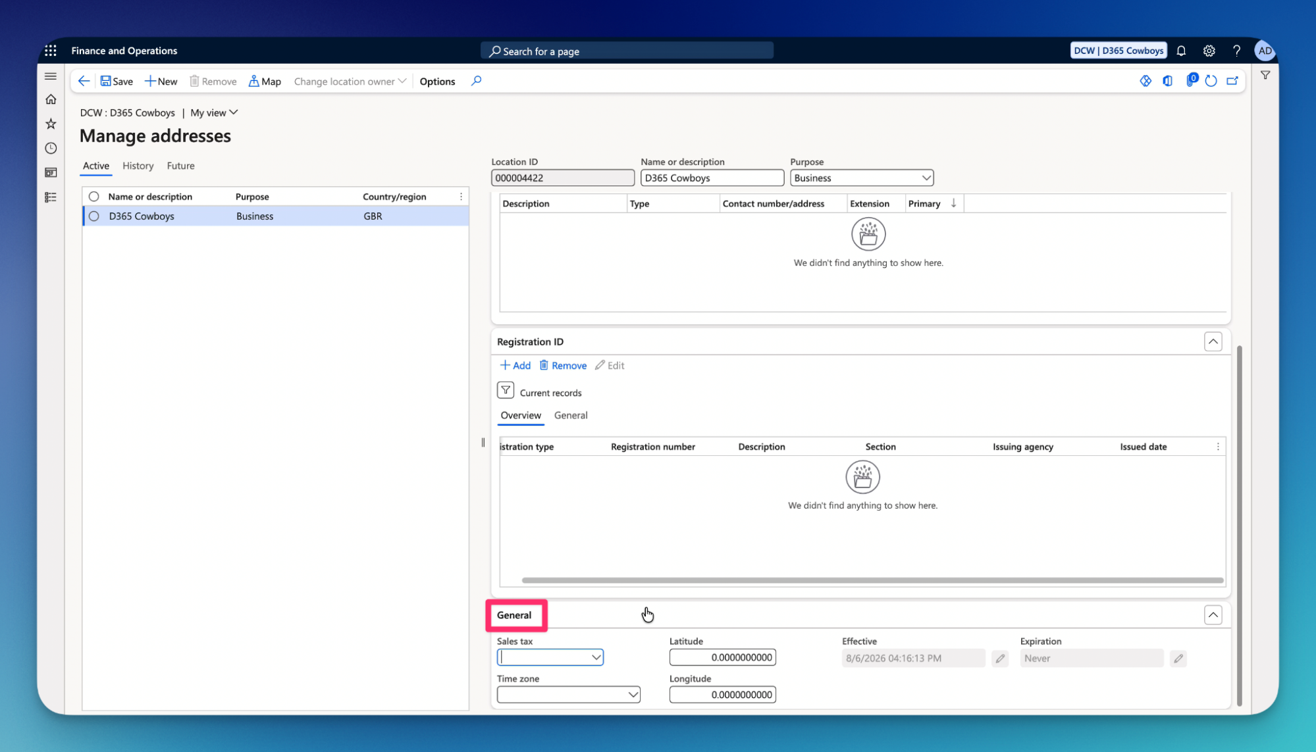The width and height of the screenshot is (1316, 752).
Task: Click Add in Registration ID section
Action: [x=515, y=365]
